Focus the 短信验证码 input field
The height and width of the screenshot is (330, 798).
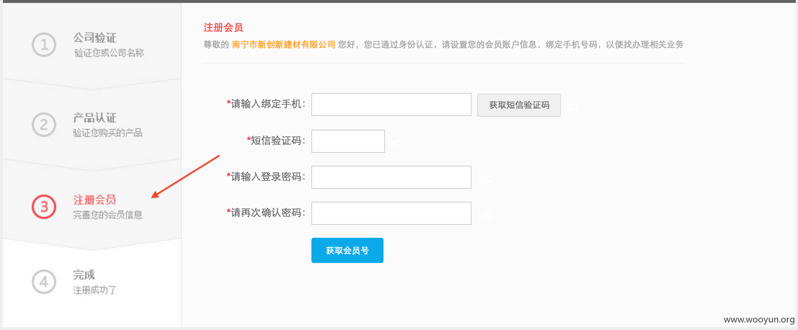point(348,141)
